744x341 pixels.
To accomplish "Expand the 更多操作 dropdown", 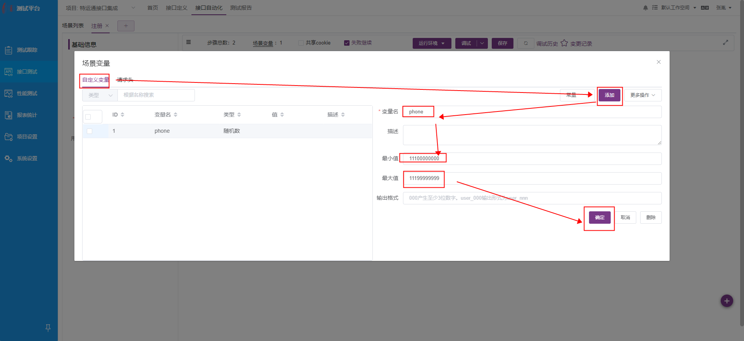I will 643,95.
